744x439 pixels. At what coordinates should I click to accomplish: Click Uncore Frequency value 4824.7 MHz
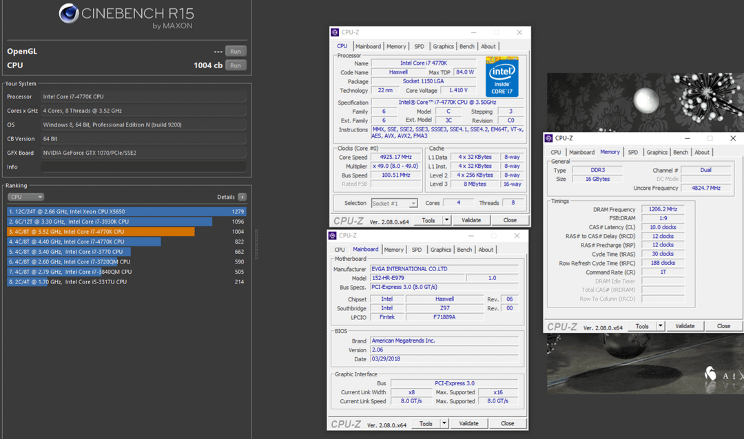(x=706, y=189)
